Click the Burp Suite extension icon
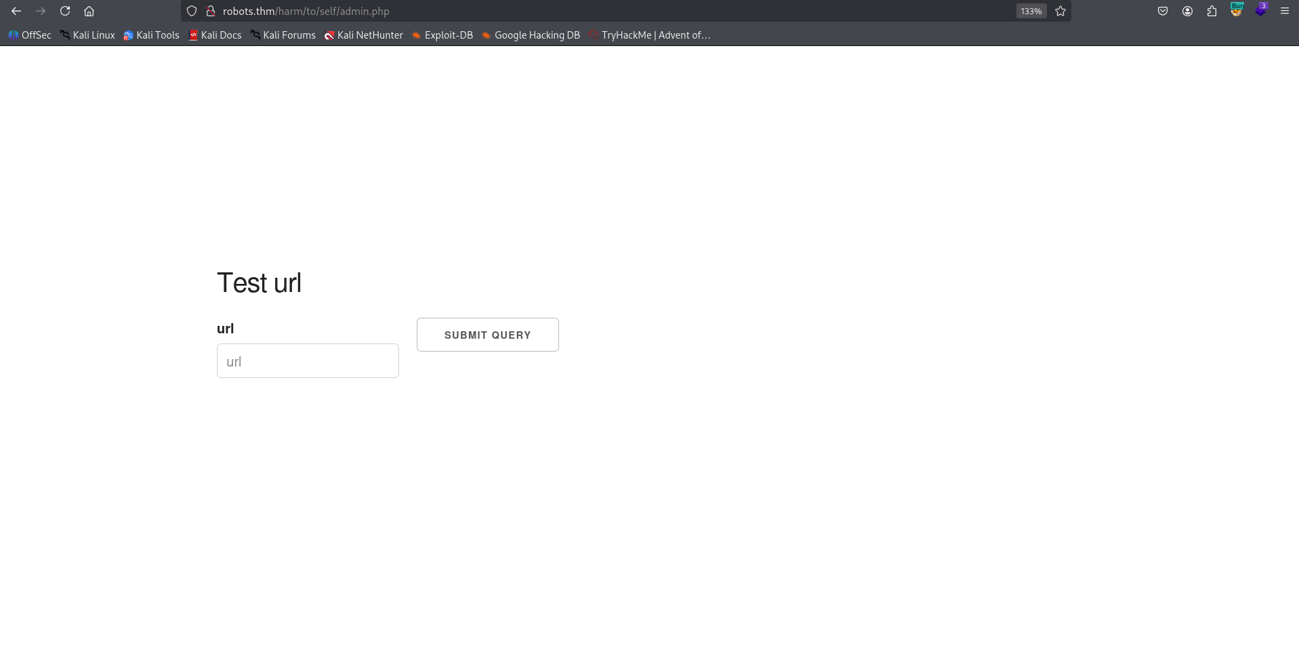 (1236, 11)
